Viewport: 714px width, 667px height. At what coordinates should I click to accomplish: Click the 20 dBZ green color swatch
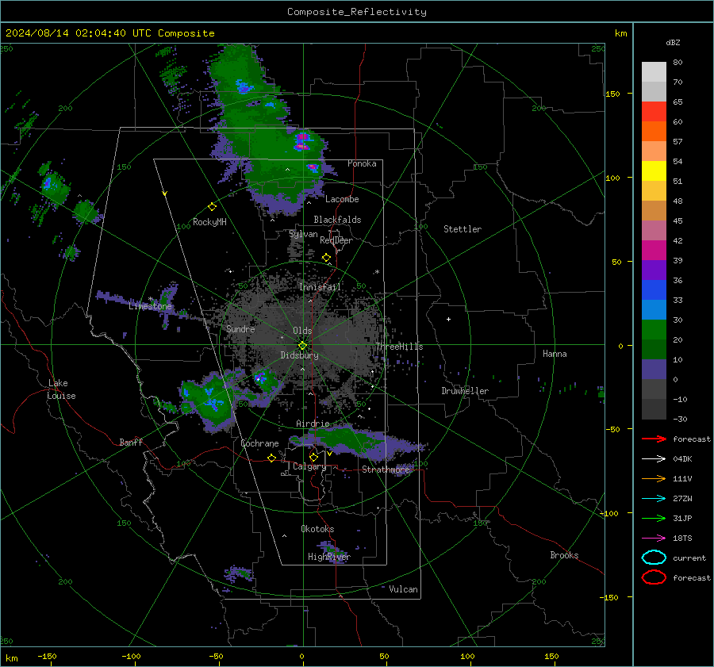[654, 349]
